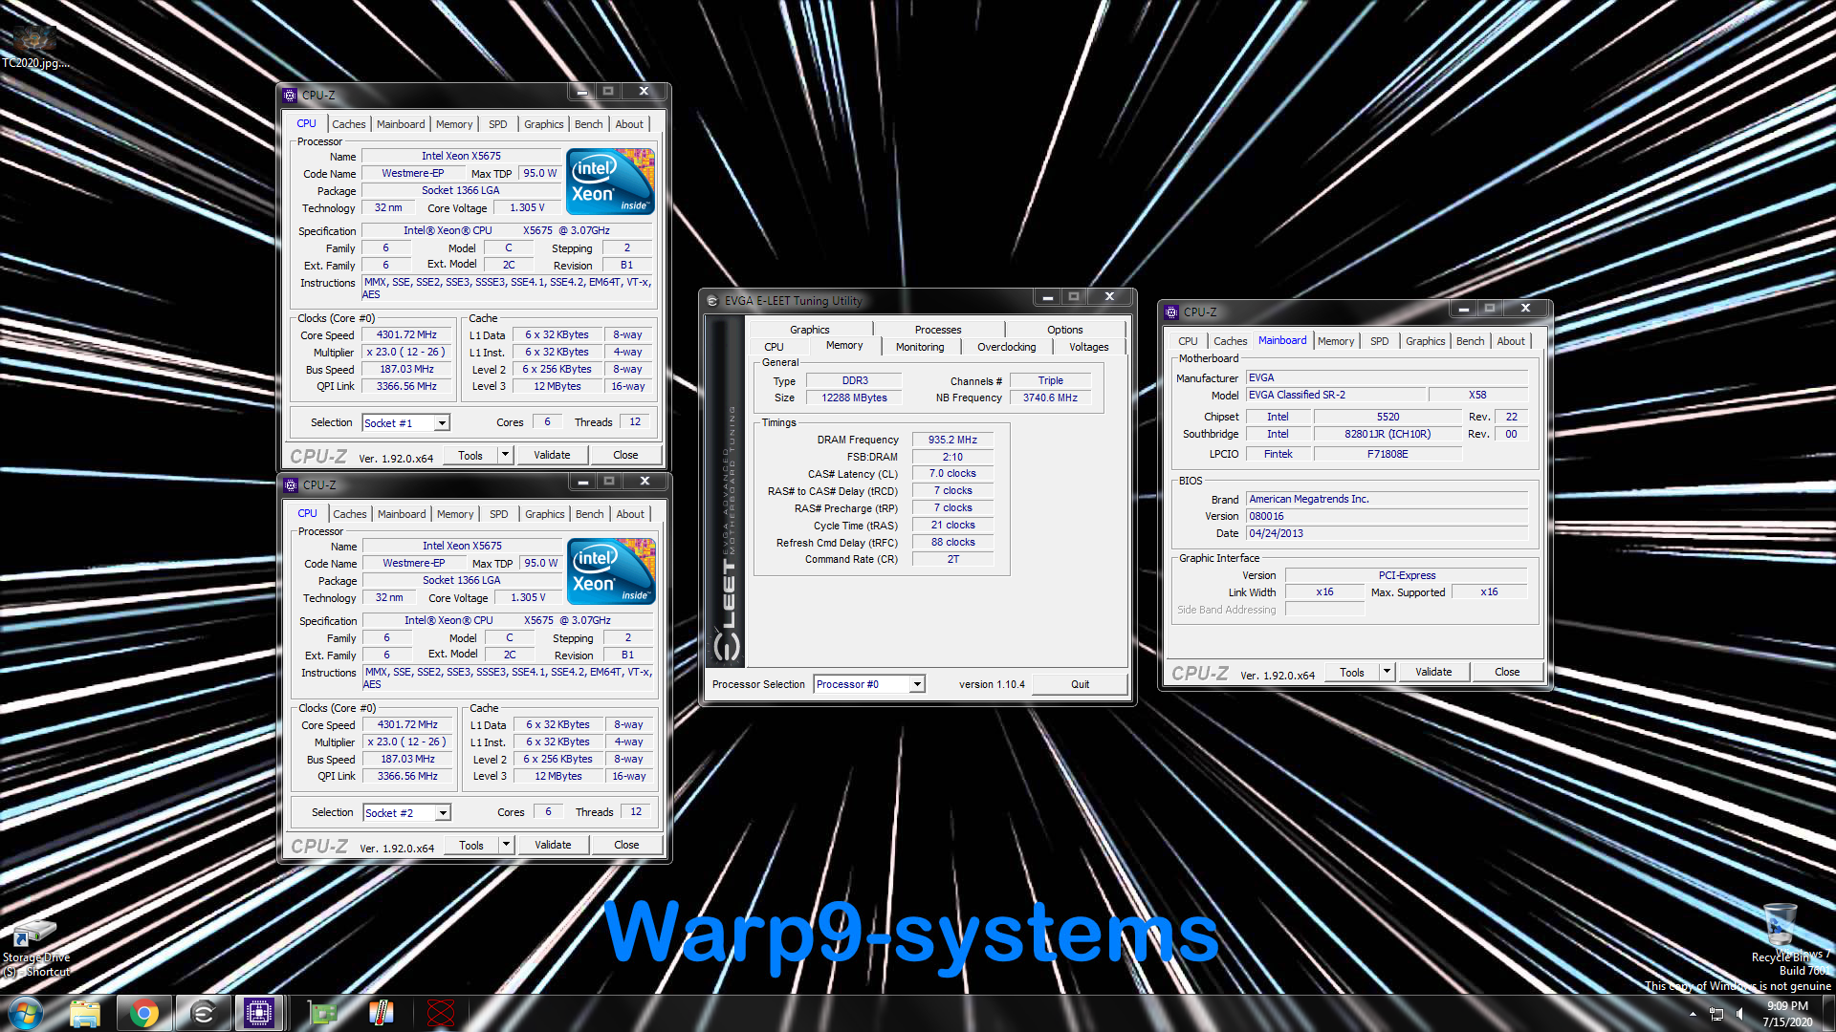Open the network tray icon
This screenshot has width=1836, height=1032.
pyautogui.click(x=1716, y=1014)
